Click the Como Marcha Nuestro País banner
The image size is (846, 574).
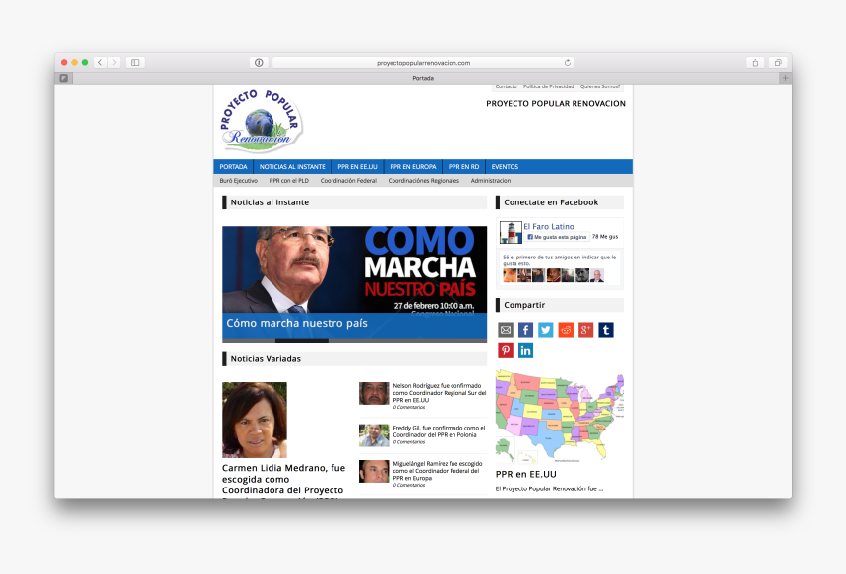(x=354, y=269)
